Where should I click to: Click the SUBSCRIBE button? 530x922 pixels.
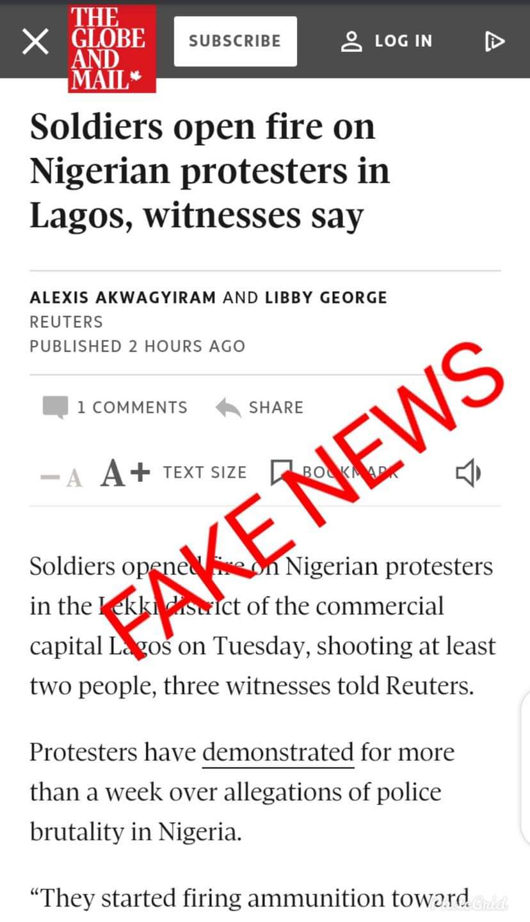click(x=235, y=41)
